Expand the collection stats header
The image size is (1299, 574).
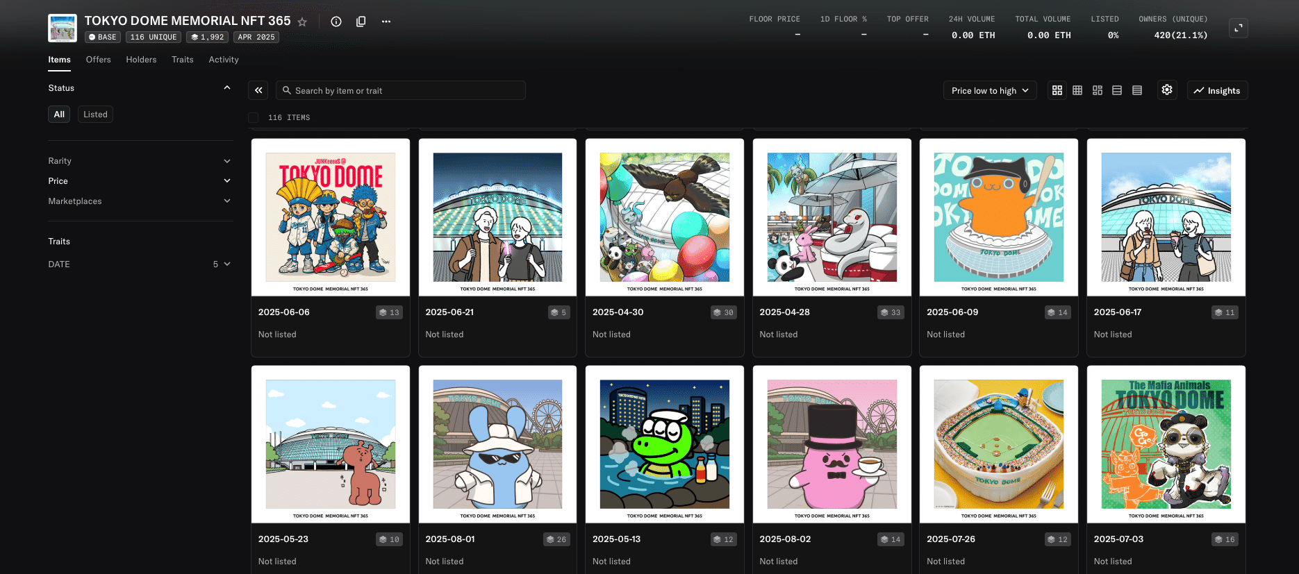click(1239, 28)
